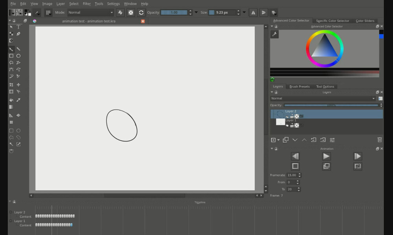Select the Text tool
This screenshot has width=393, height=235.
(x=18, y=27)
